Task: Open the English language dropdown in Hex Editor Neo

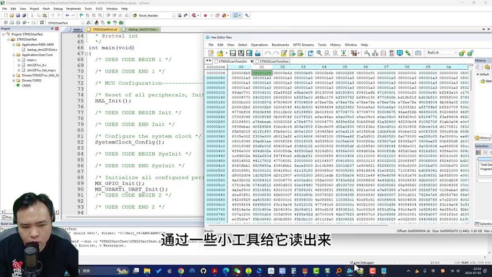Action: click(455, 53)
